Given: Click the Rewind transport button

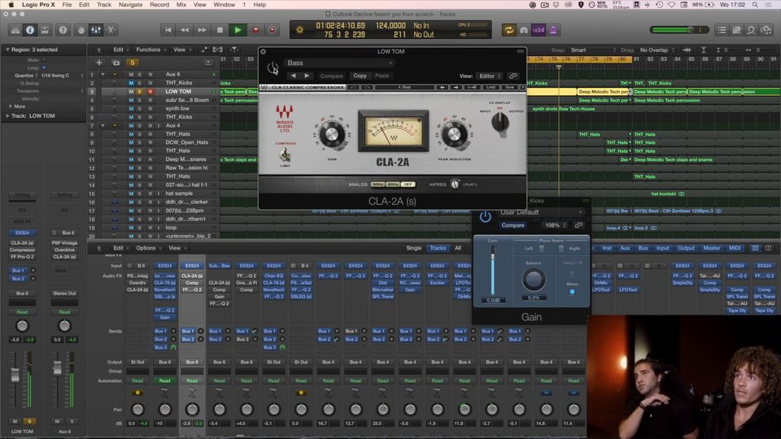Looking at the screenshot, I should click(185, 30).
